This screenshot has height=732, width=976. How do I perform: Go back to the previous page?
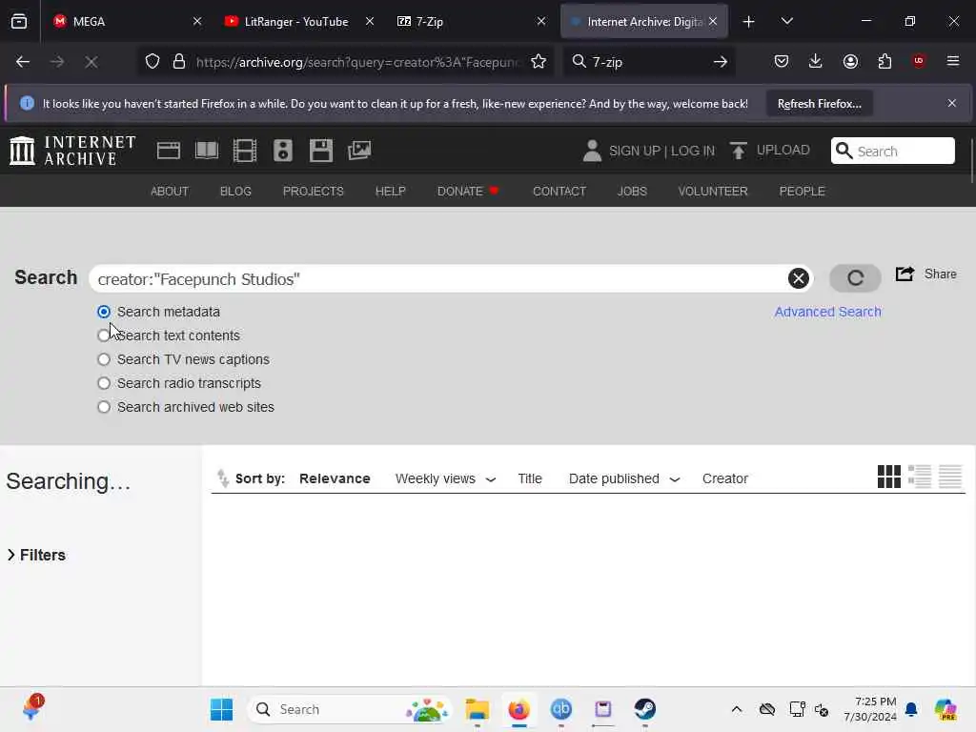click(23, 62)
